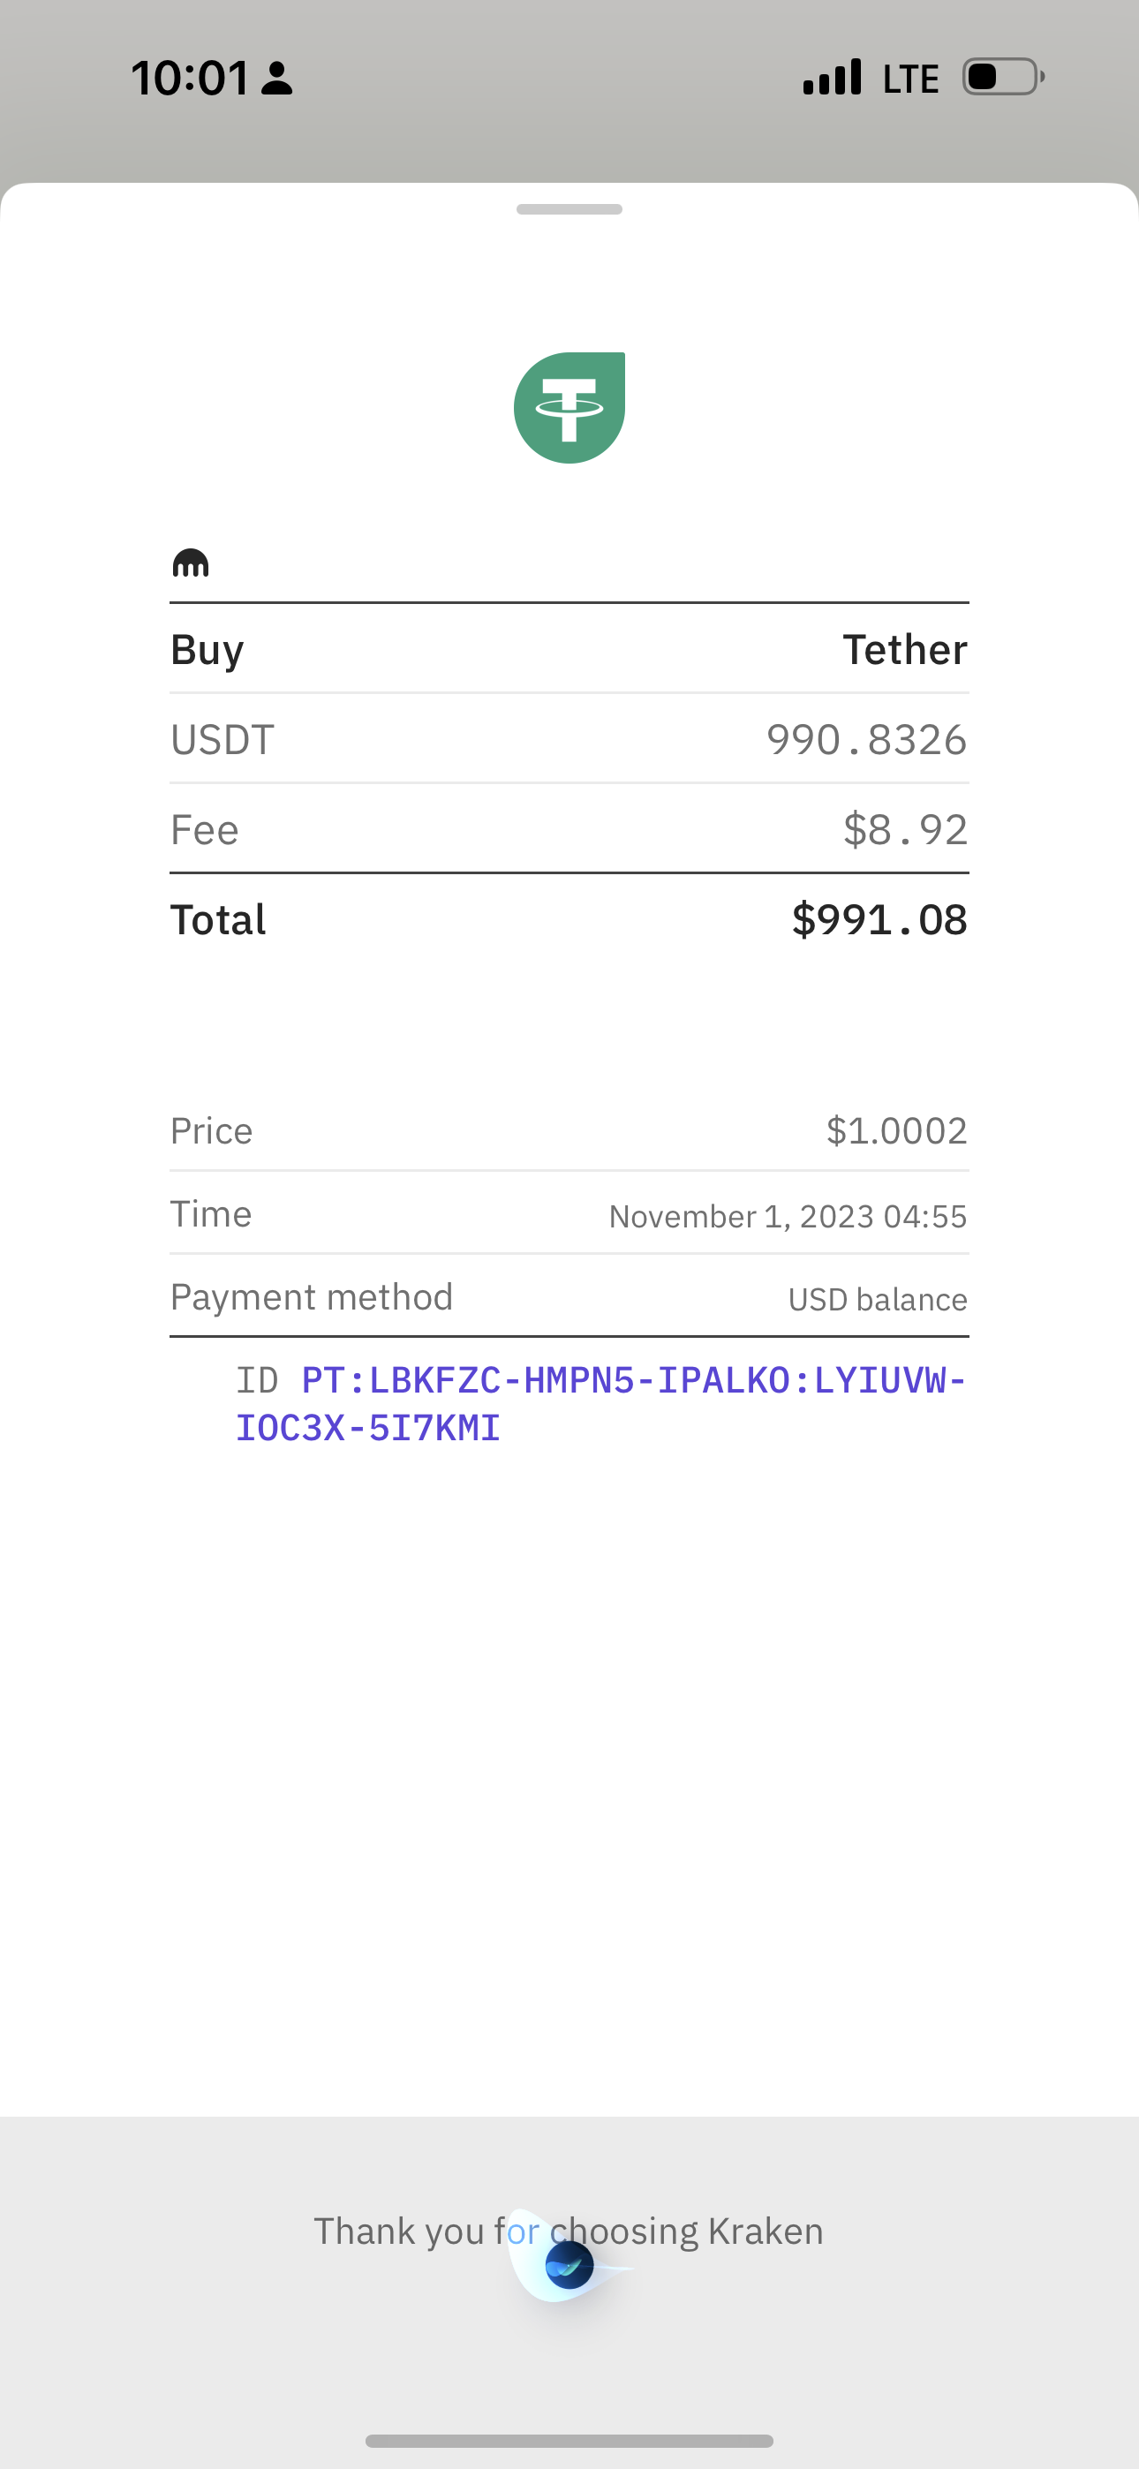Tap the LTE network indicator
This screenshot has width=1139, height=2469.
point(911,79)
